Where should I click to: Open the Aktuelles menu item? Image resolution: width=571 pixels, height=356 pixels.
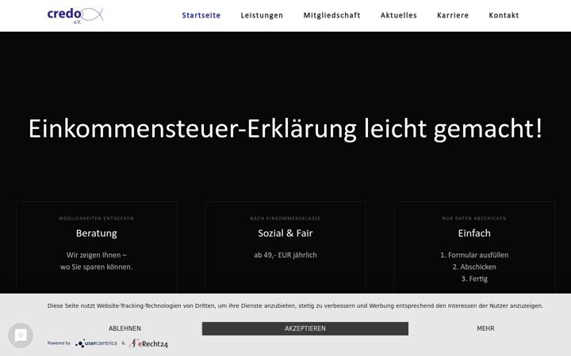(398, 15)
